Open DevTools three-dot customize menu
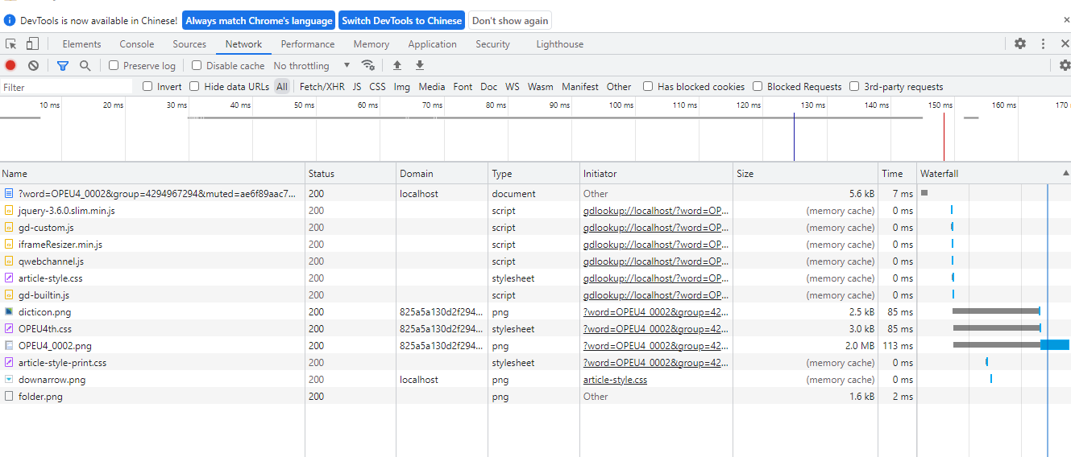1071x457 pixels. point(1043,43)
